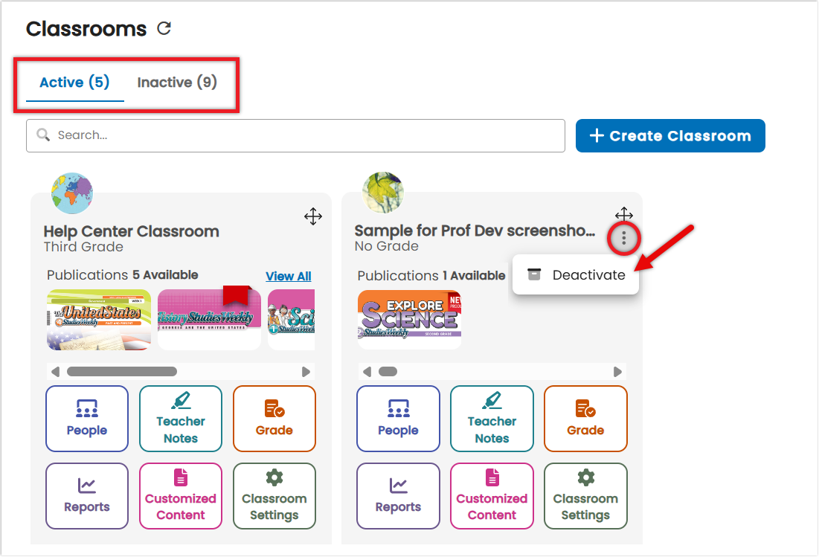Click the leaf avatar of Sample classroom

383,193
